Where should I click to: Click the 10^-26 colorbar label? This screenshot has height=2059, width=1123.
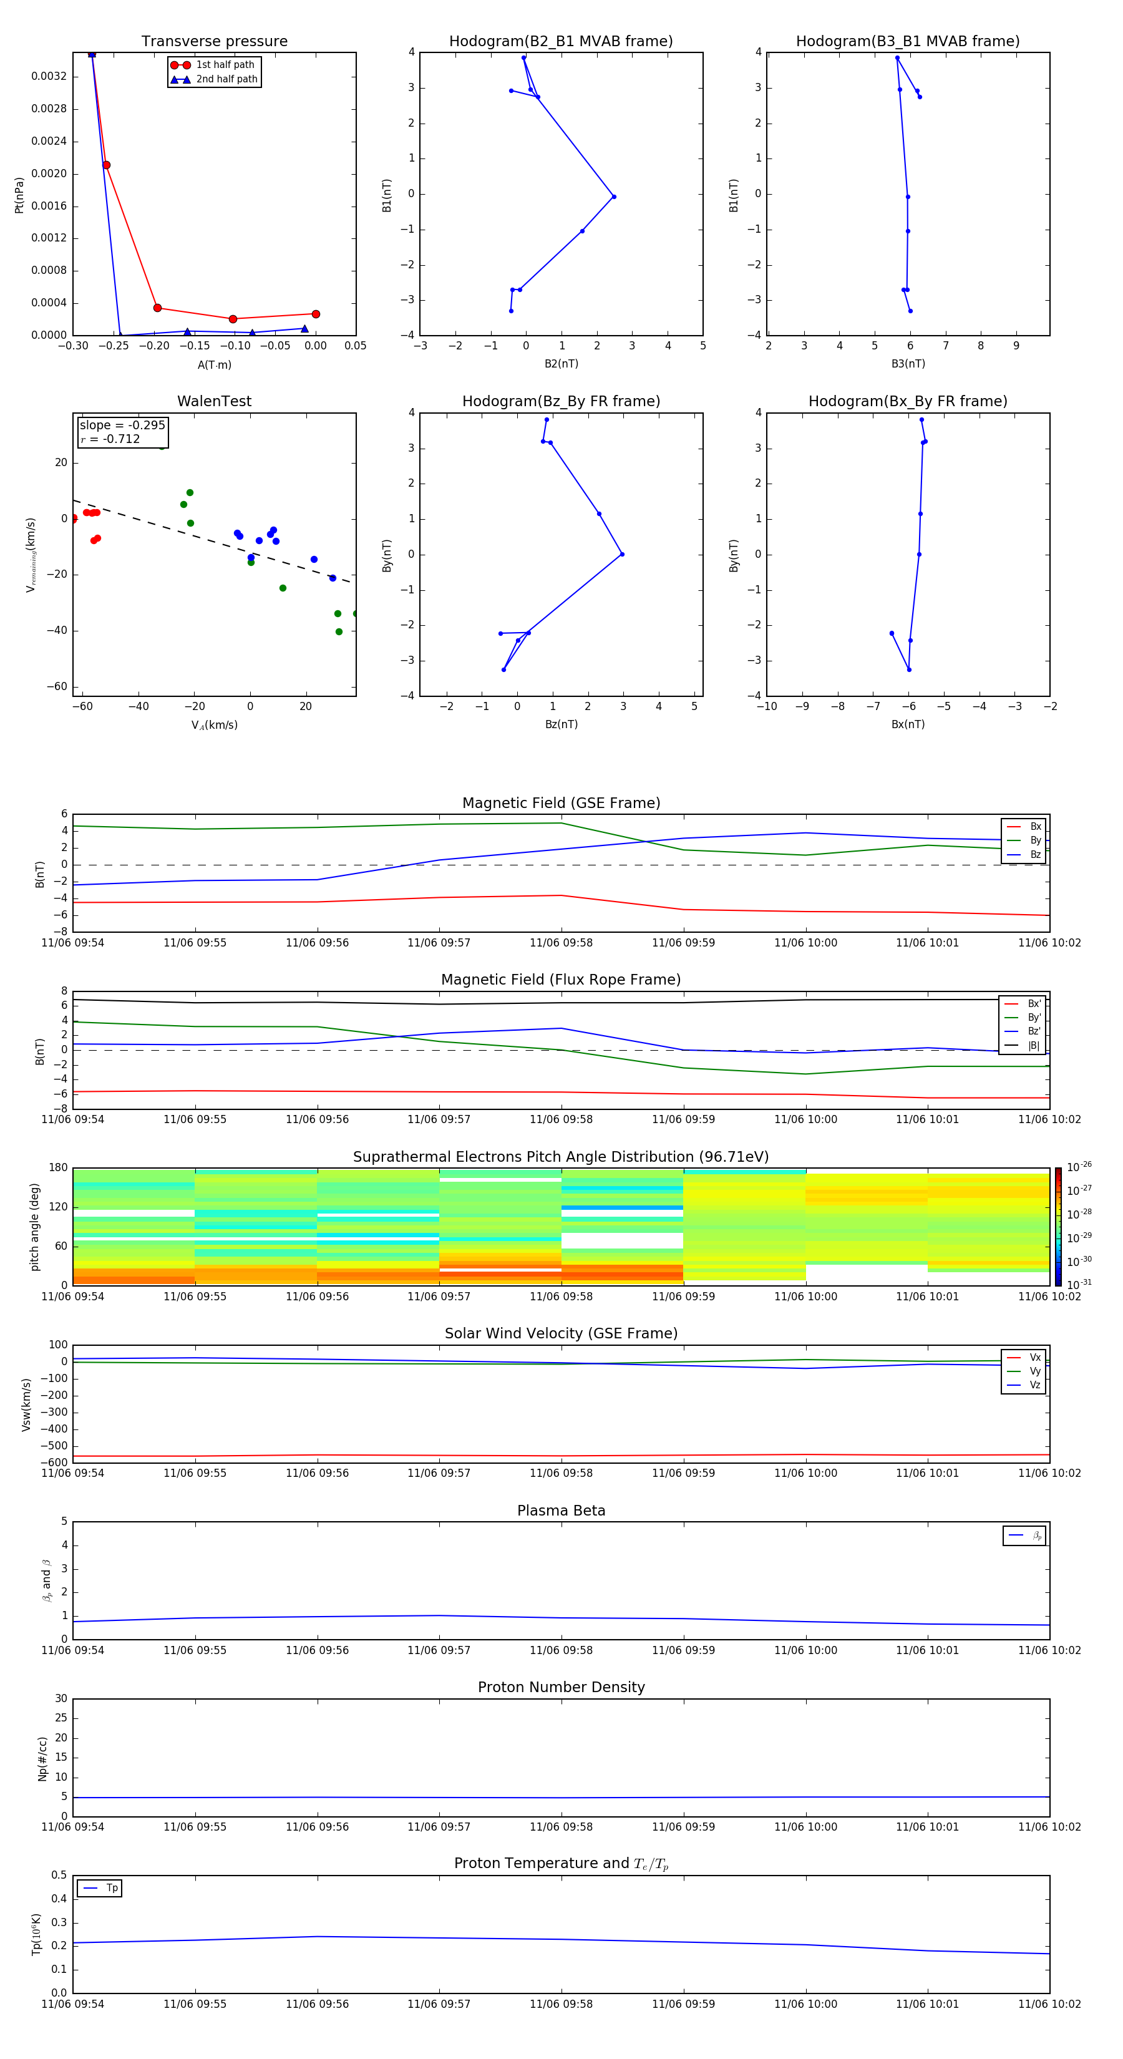[x=1079, y=1167]
